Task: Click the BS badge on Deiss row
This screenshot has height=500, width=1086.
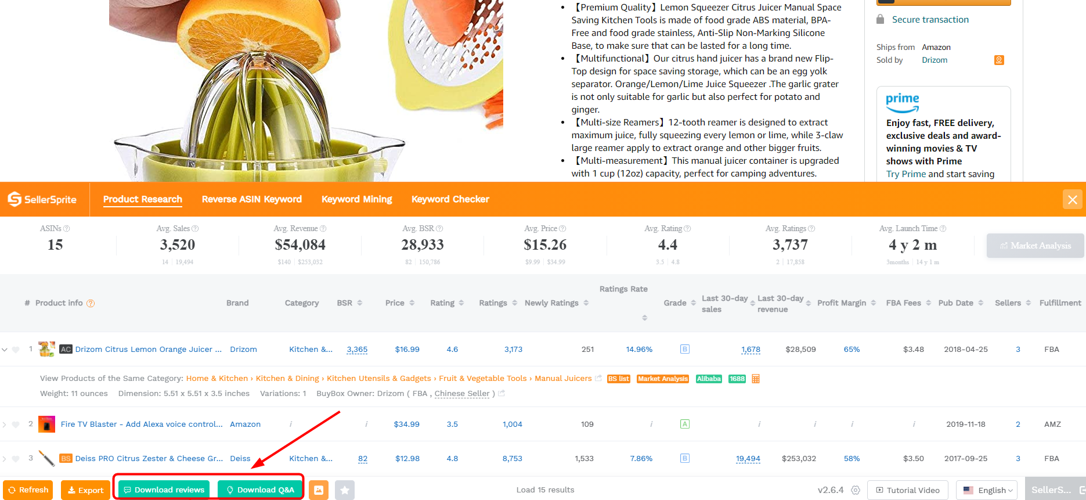Action: 66,458
